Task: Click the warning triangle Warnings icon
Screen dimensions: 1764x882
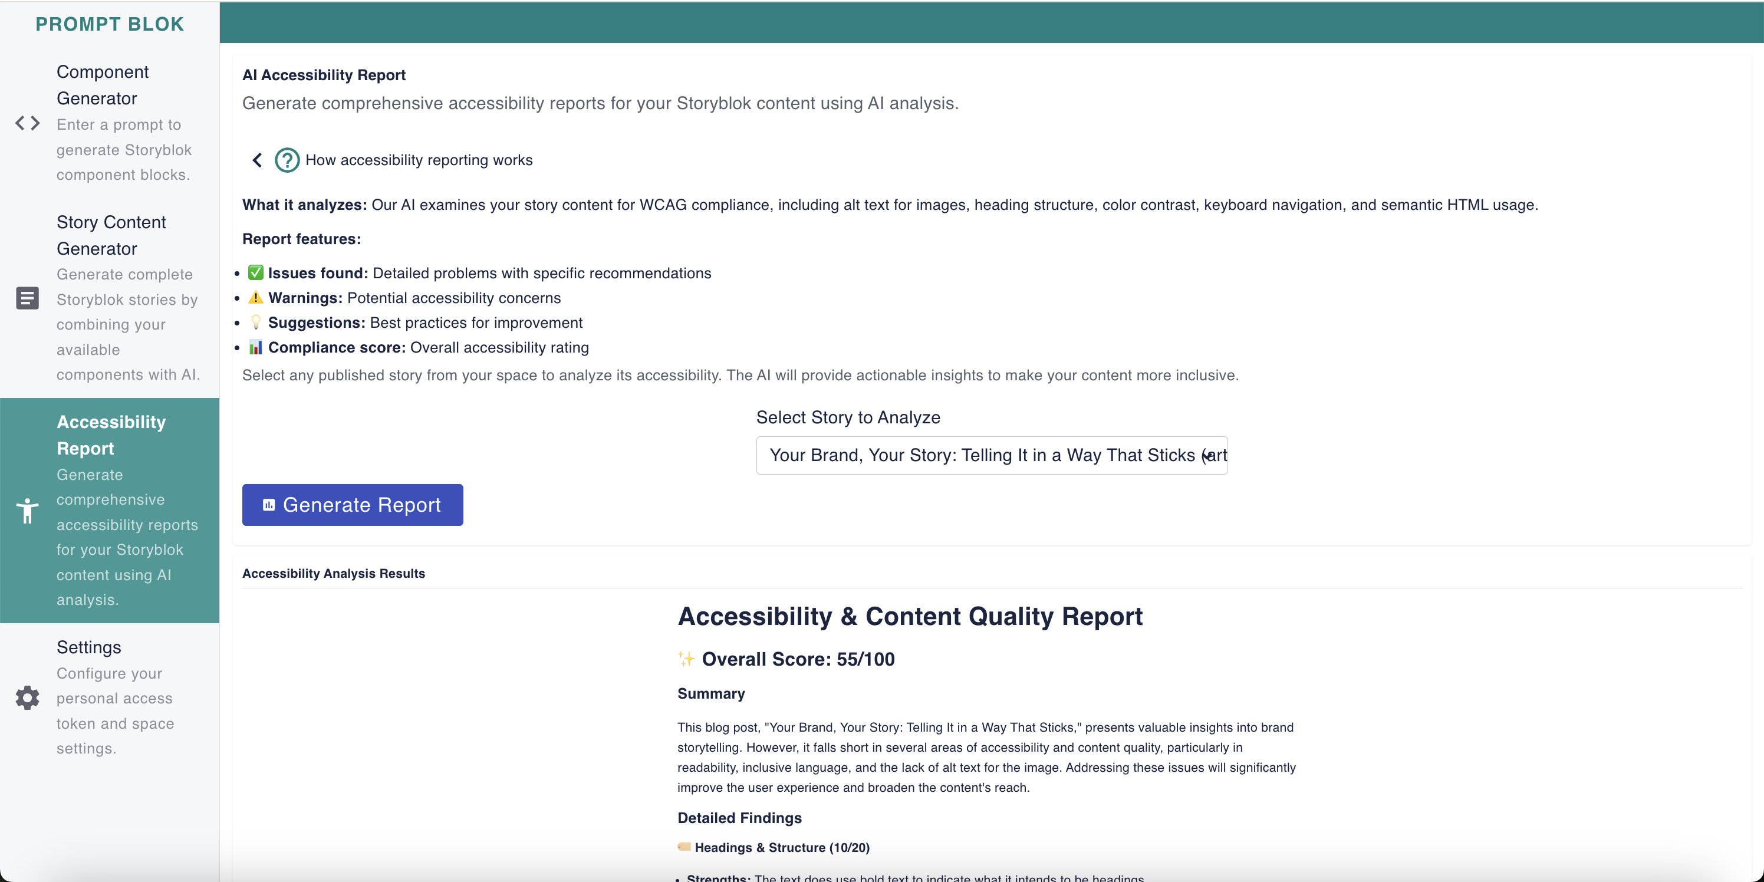Action: [255, 297]
